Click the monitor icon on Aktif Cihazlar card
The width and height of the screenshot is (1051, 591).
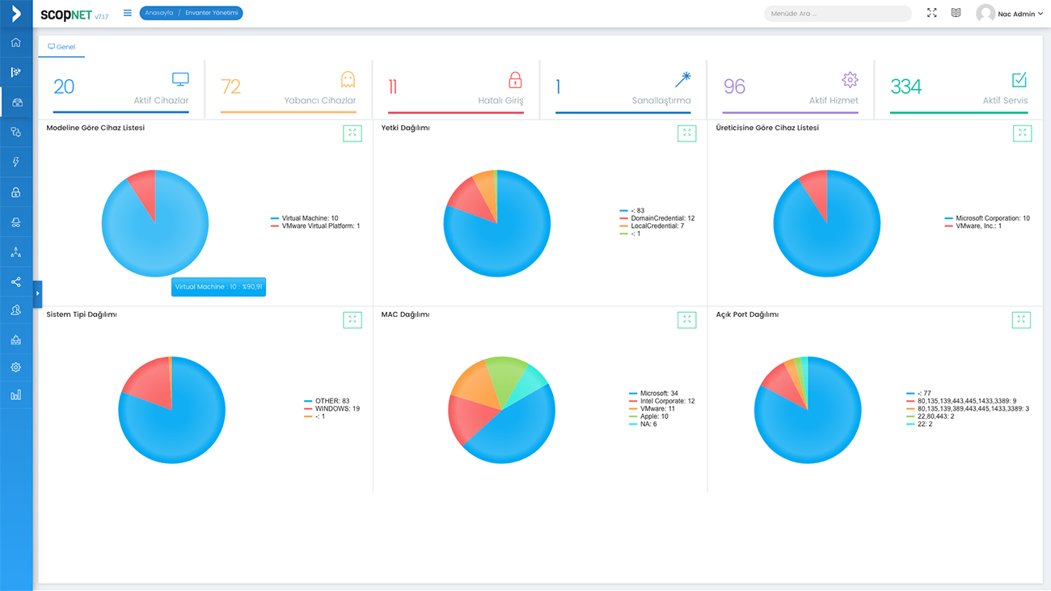[180, 79]
